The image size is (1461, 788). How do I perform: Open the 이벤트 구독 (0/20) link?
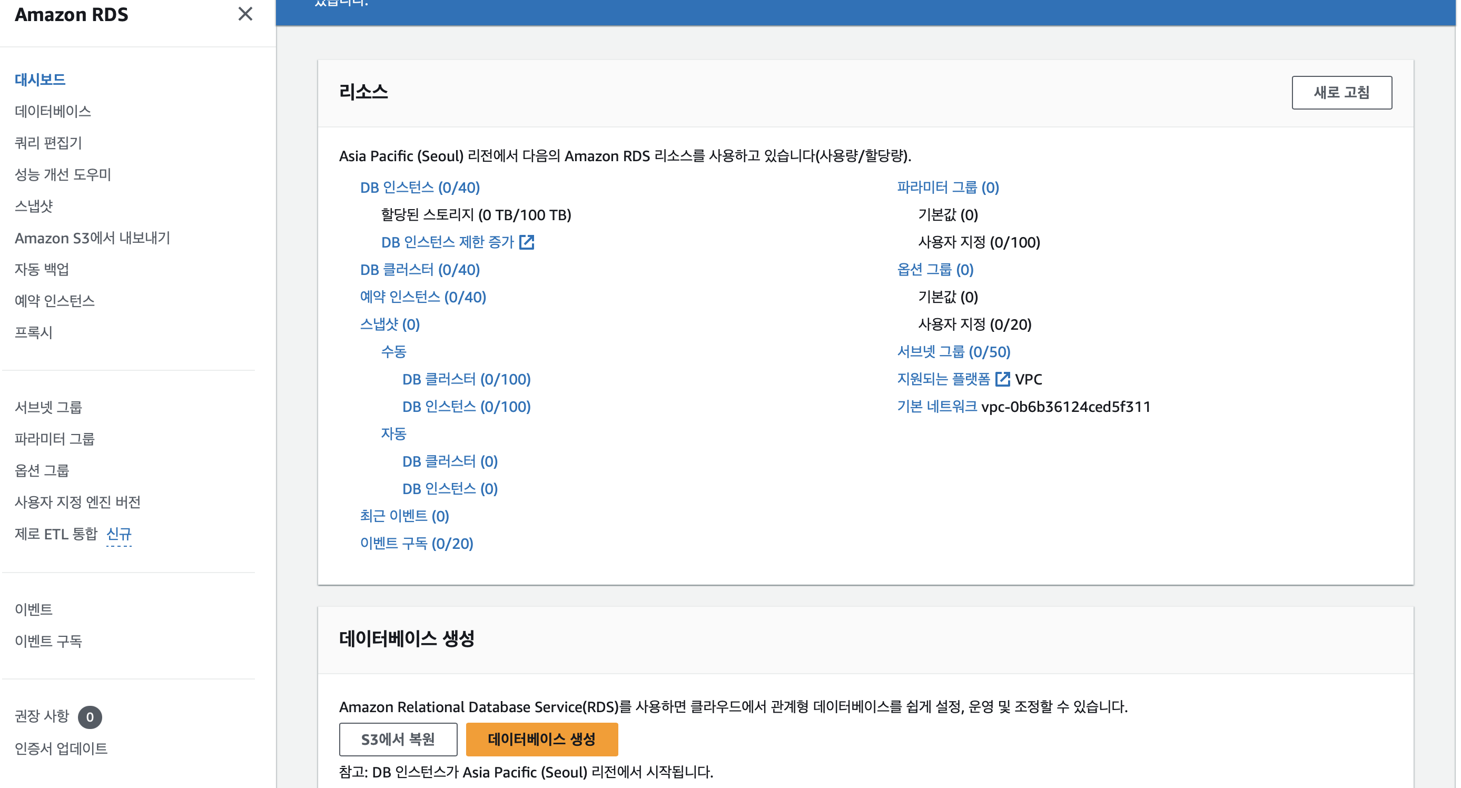416,544
